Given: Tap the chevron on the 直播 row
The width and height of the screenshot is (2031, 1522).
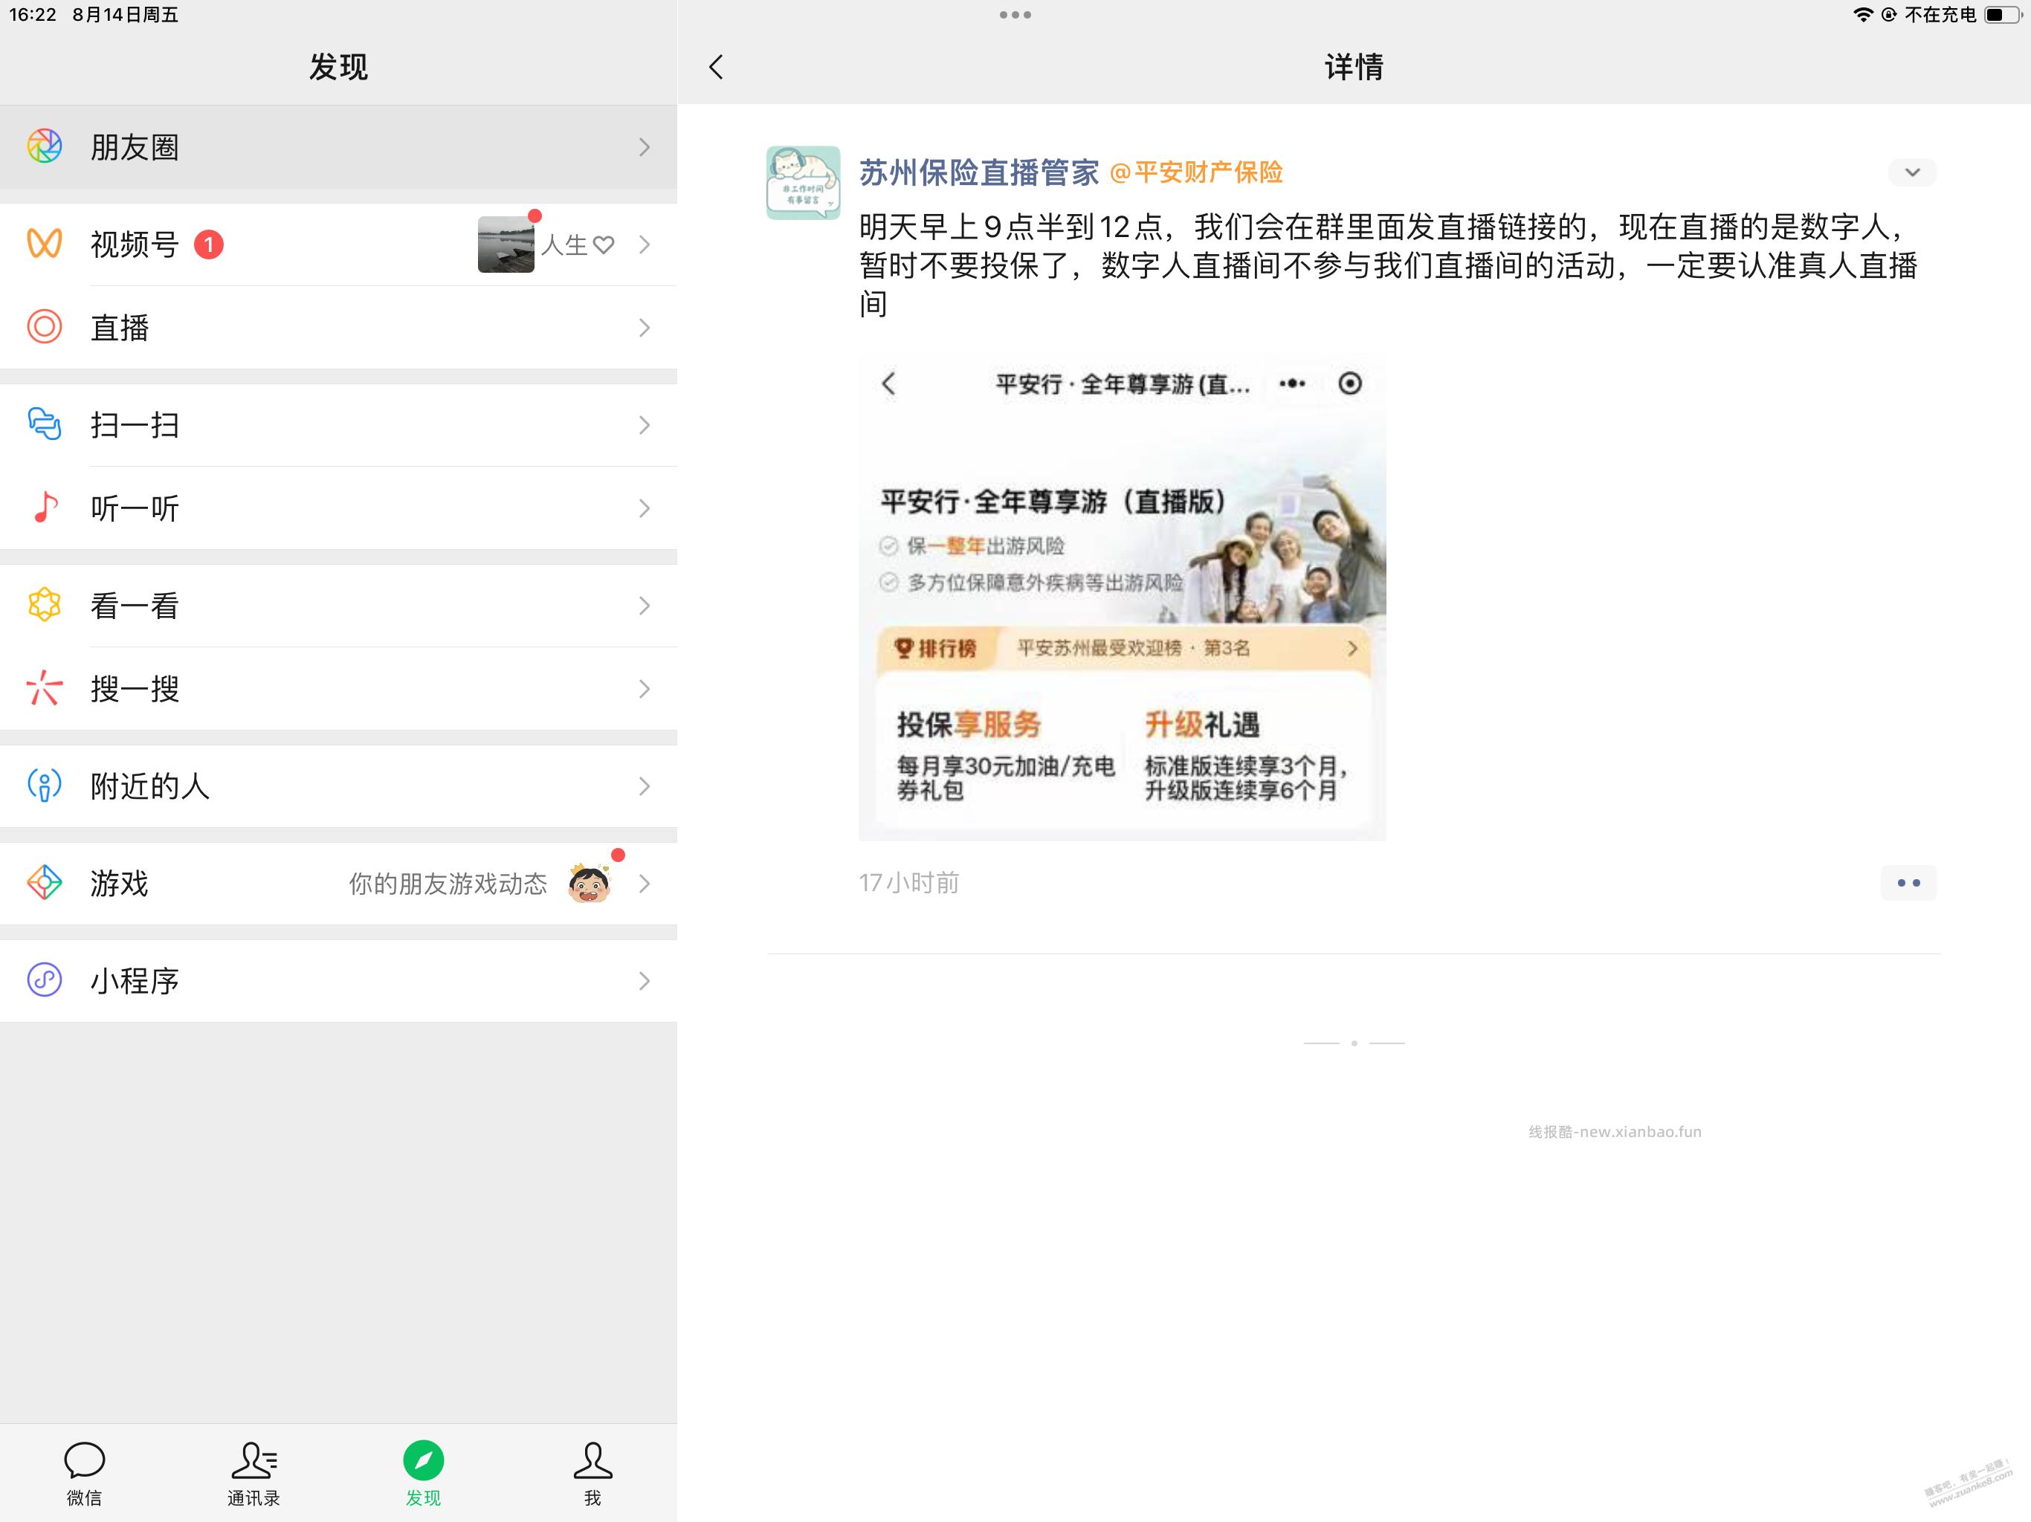Looking at the screenshot, I should [645, 328].
